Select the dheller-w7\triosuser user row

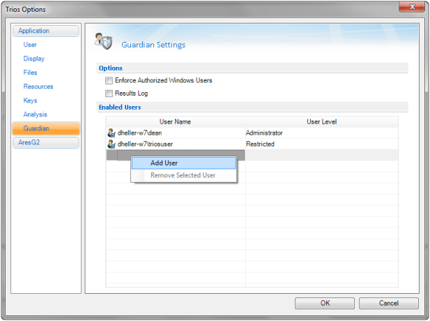point(252,144)
